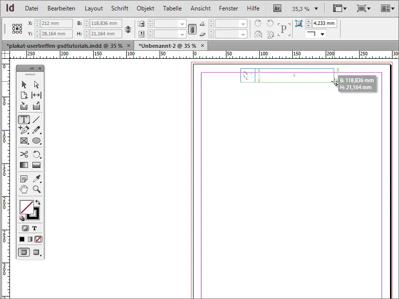
Task: Open scale X percentage dropdown
Action: tap(182, 24)
